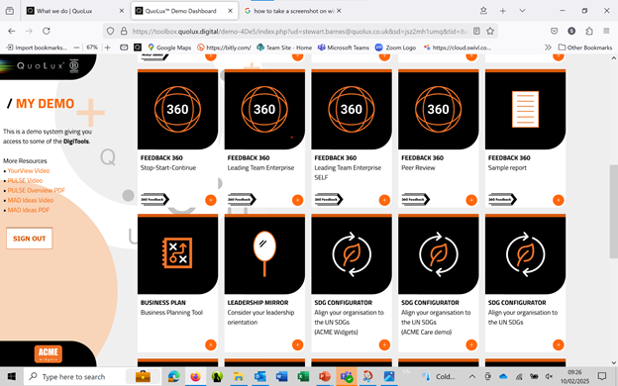This screenshot has height=386, width=618.
Task: Open the MAD Ideas Video link
Action: (x=31, y=200)
